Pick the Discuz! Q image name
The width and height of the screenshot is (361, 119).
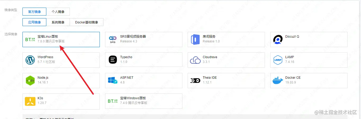click(292, 37)
